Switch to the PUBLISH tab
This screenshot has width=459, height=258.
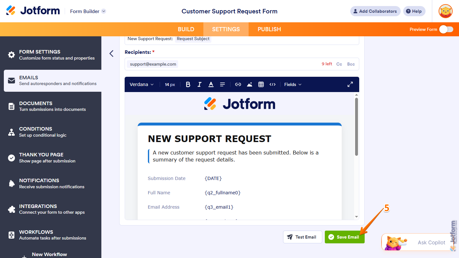point(269,29)
